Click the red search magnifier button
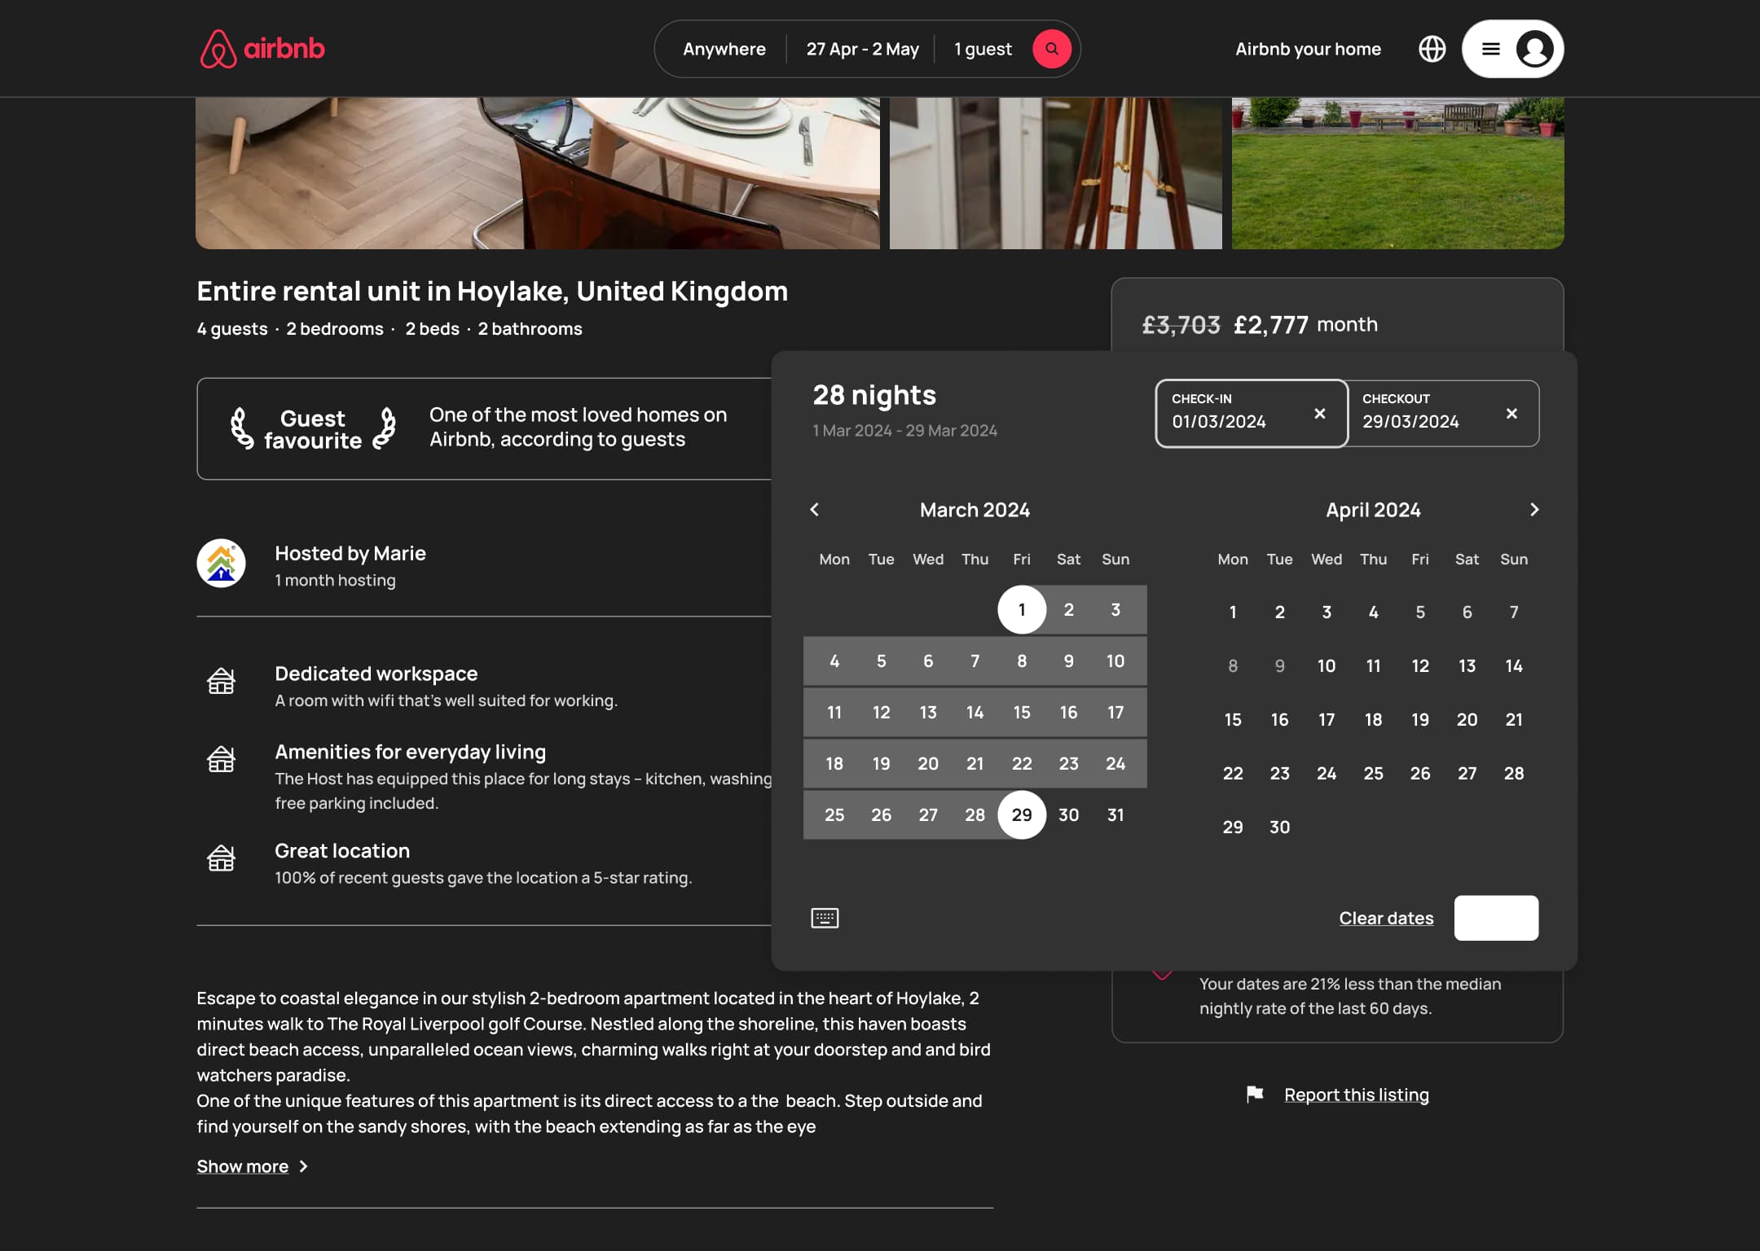This screenshot has width=1760, height=1251. (1052, 49)
